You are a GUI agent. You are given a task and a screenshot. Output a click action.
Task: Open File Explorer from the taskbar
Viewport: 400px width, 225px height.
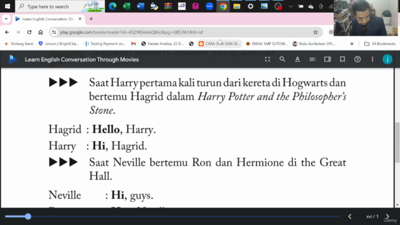pyautogui.click(x=237, y=6)
